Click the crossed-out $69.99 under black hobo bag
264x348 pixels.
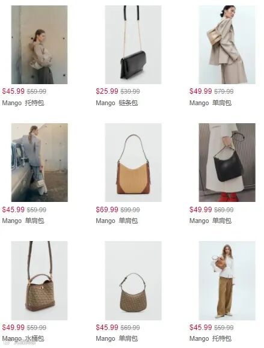click(224, 210)
